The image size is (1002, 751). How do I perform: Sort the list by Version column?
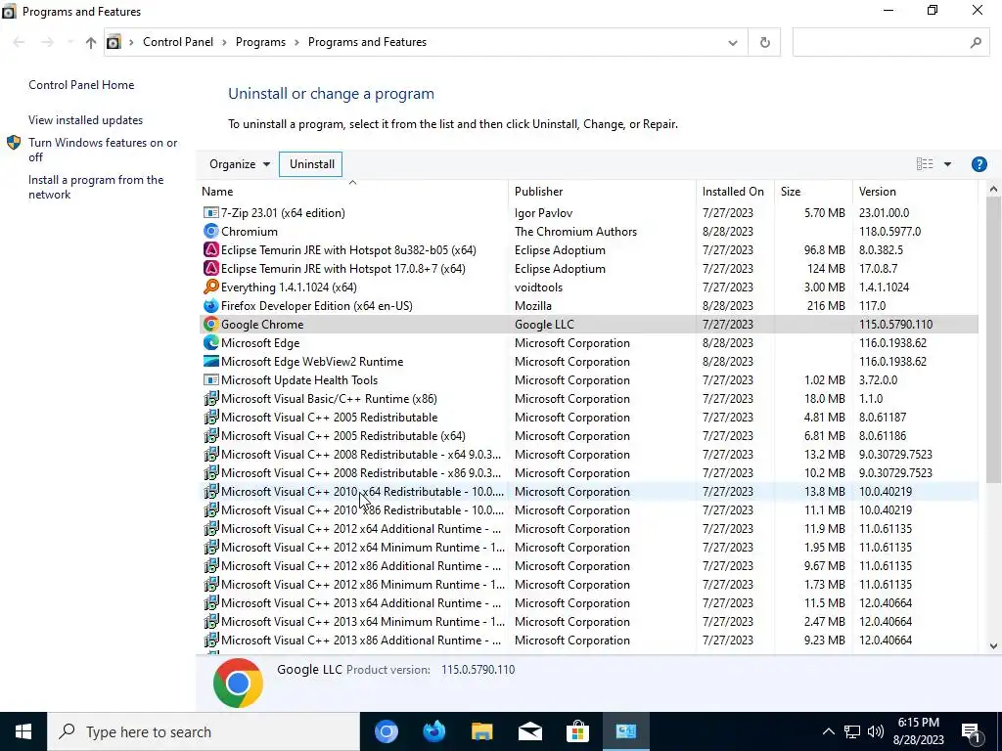click(x=915, y=191)
